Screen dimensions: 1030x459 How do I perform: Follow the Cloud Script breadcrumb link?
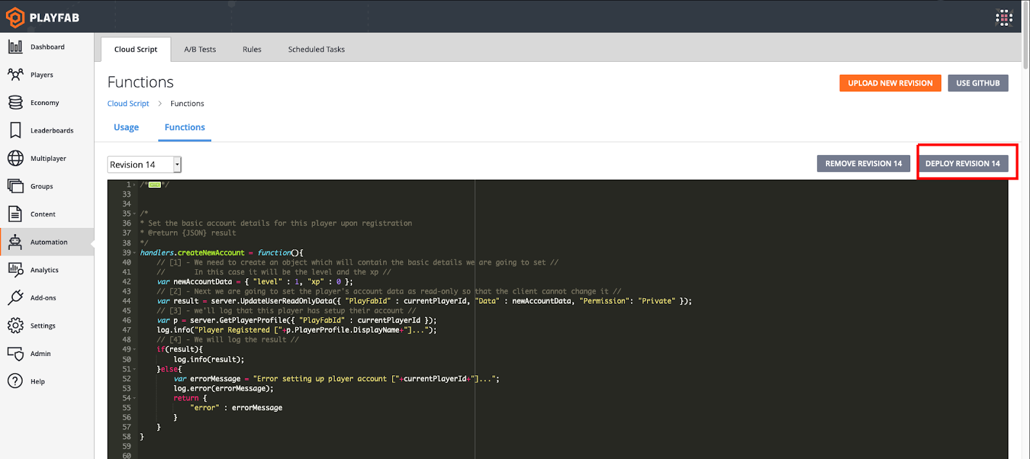tap(128, 104)
